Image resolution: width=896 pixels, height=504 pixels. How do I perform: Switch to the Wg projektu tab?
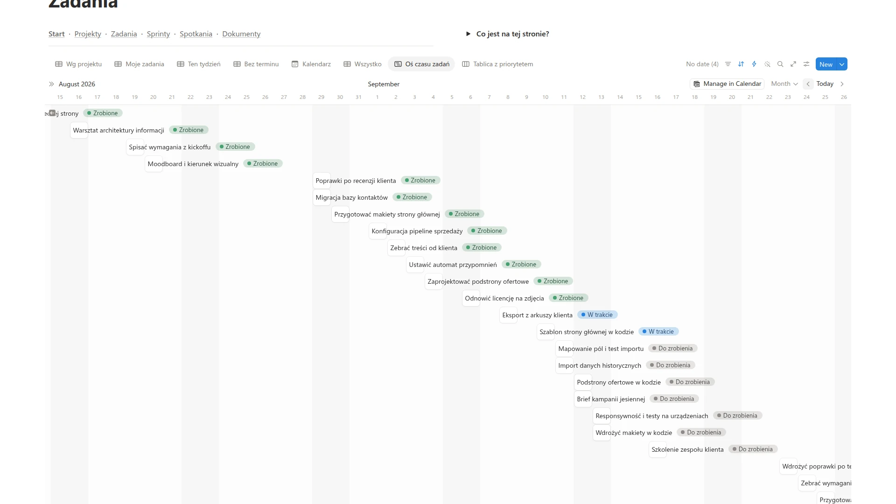click(78, 64)
